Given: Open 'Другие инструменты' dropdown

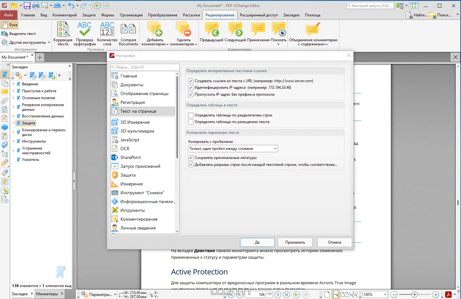Looking at the screenshot, I should point(26,42).
